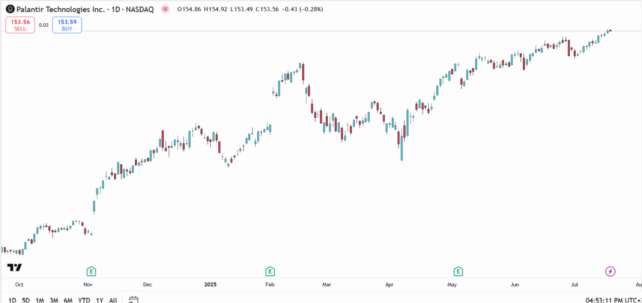Choose the YTD time range
This screenshot has height=303, width=642.
pyautogui.click(x=83, y=300)
